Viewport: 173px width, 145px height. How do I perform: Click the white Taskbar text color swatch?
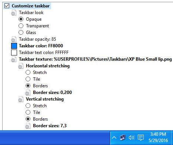click(x=14, y=53)
